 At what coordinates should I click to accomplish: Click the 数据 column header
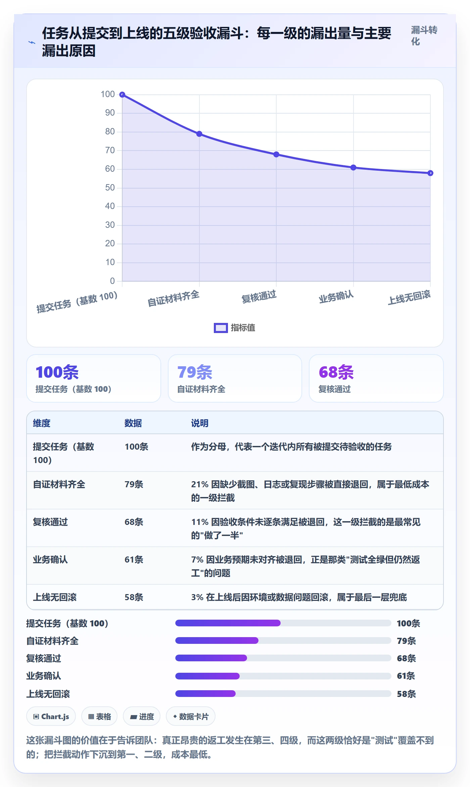133,423
